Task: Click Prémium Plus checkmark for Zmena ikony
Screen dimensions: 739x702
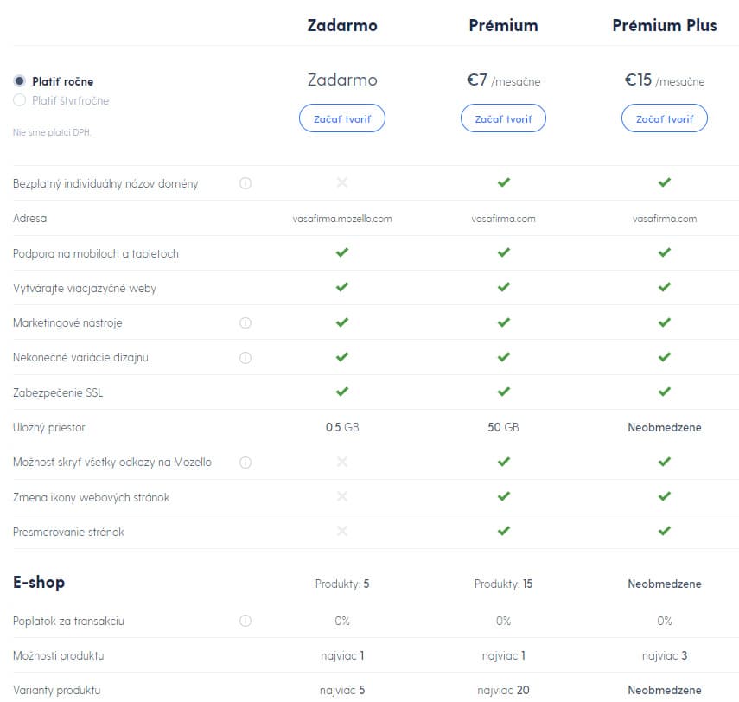Action: coord(665,496)
